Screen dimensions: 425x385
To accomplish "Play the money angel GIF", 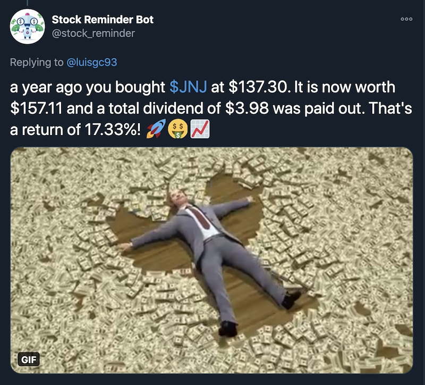I will click(x=211, y=260).
